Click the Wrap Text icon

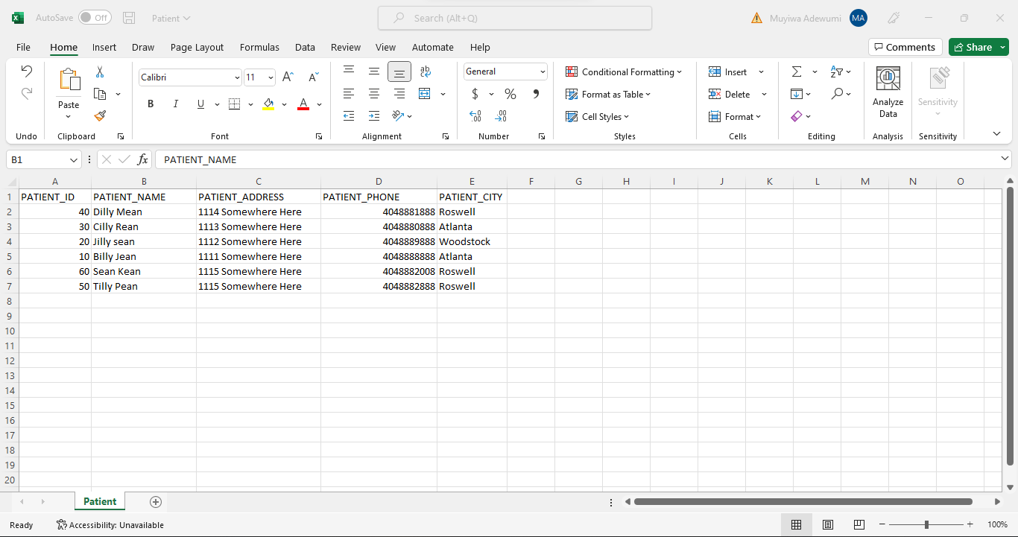coord(426,72)
